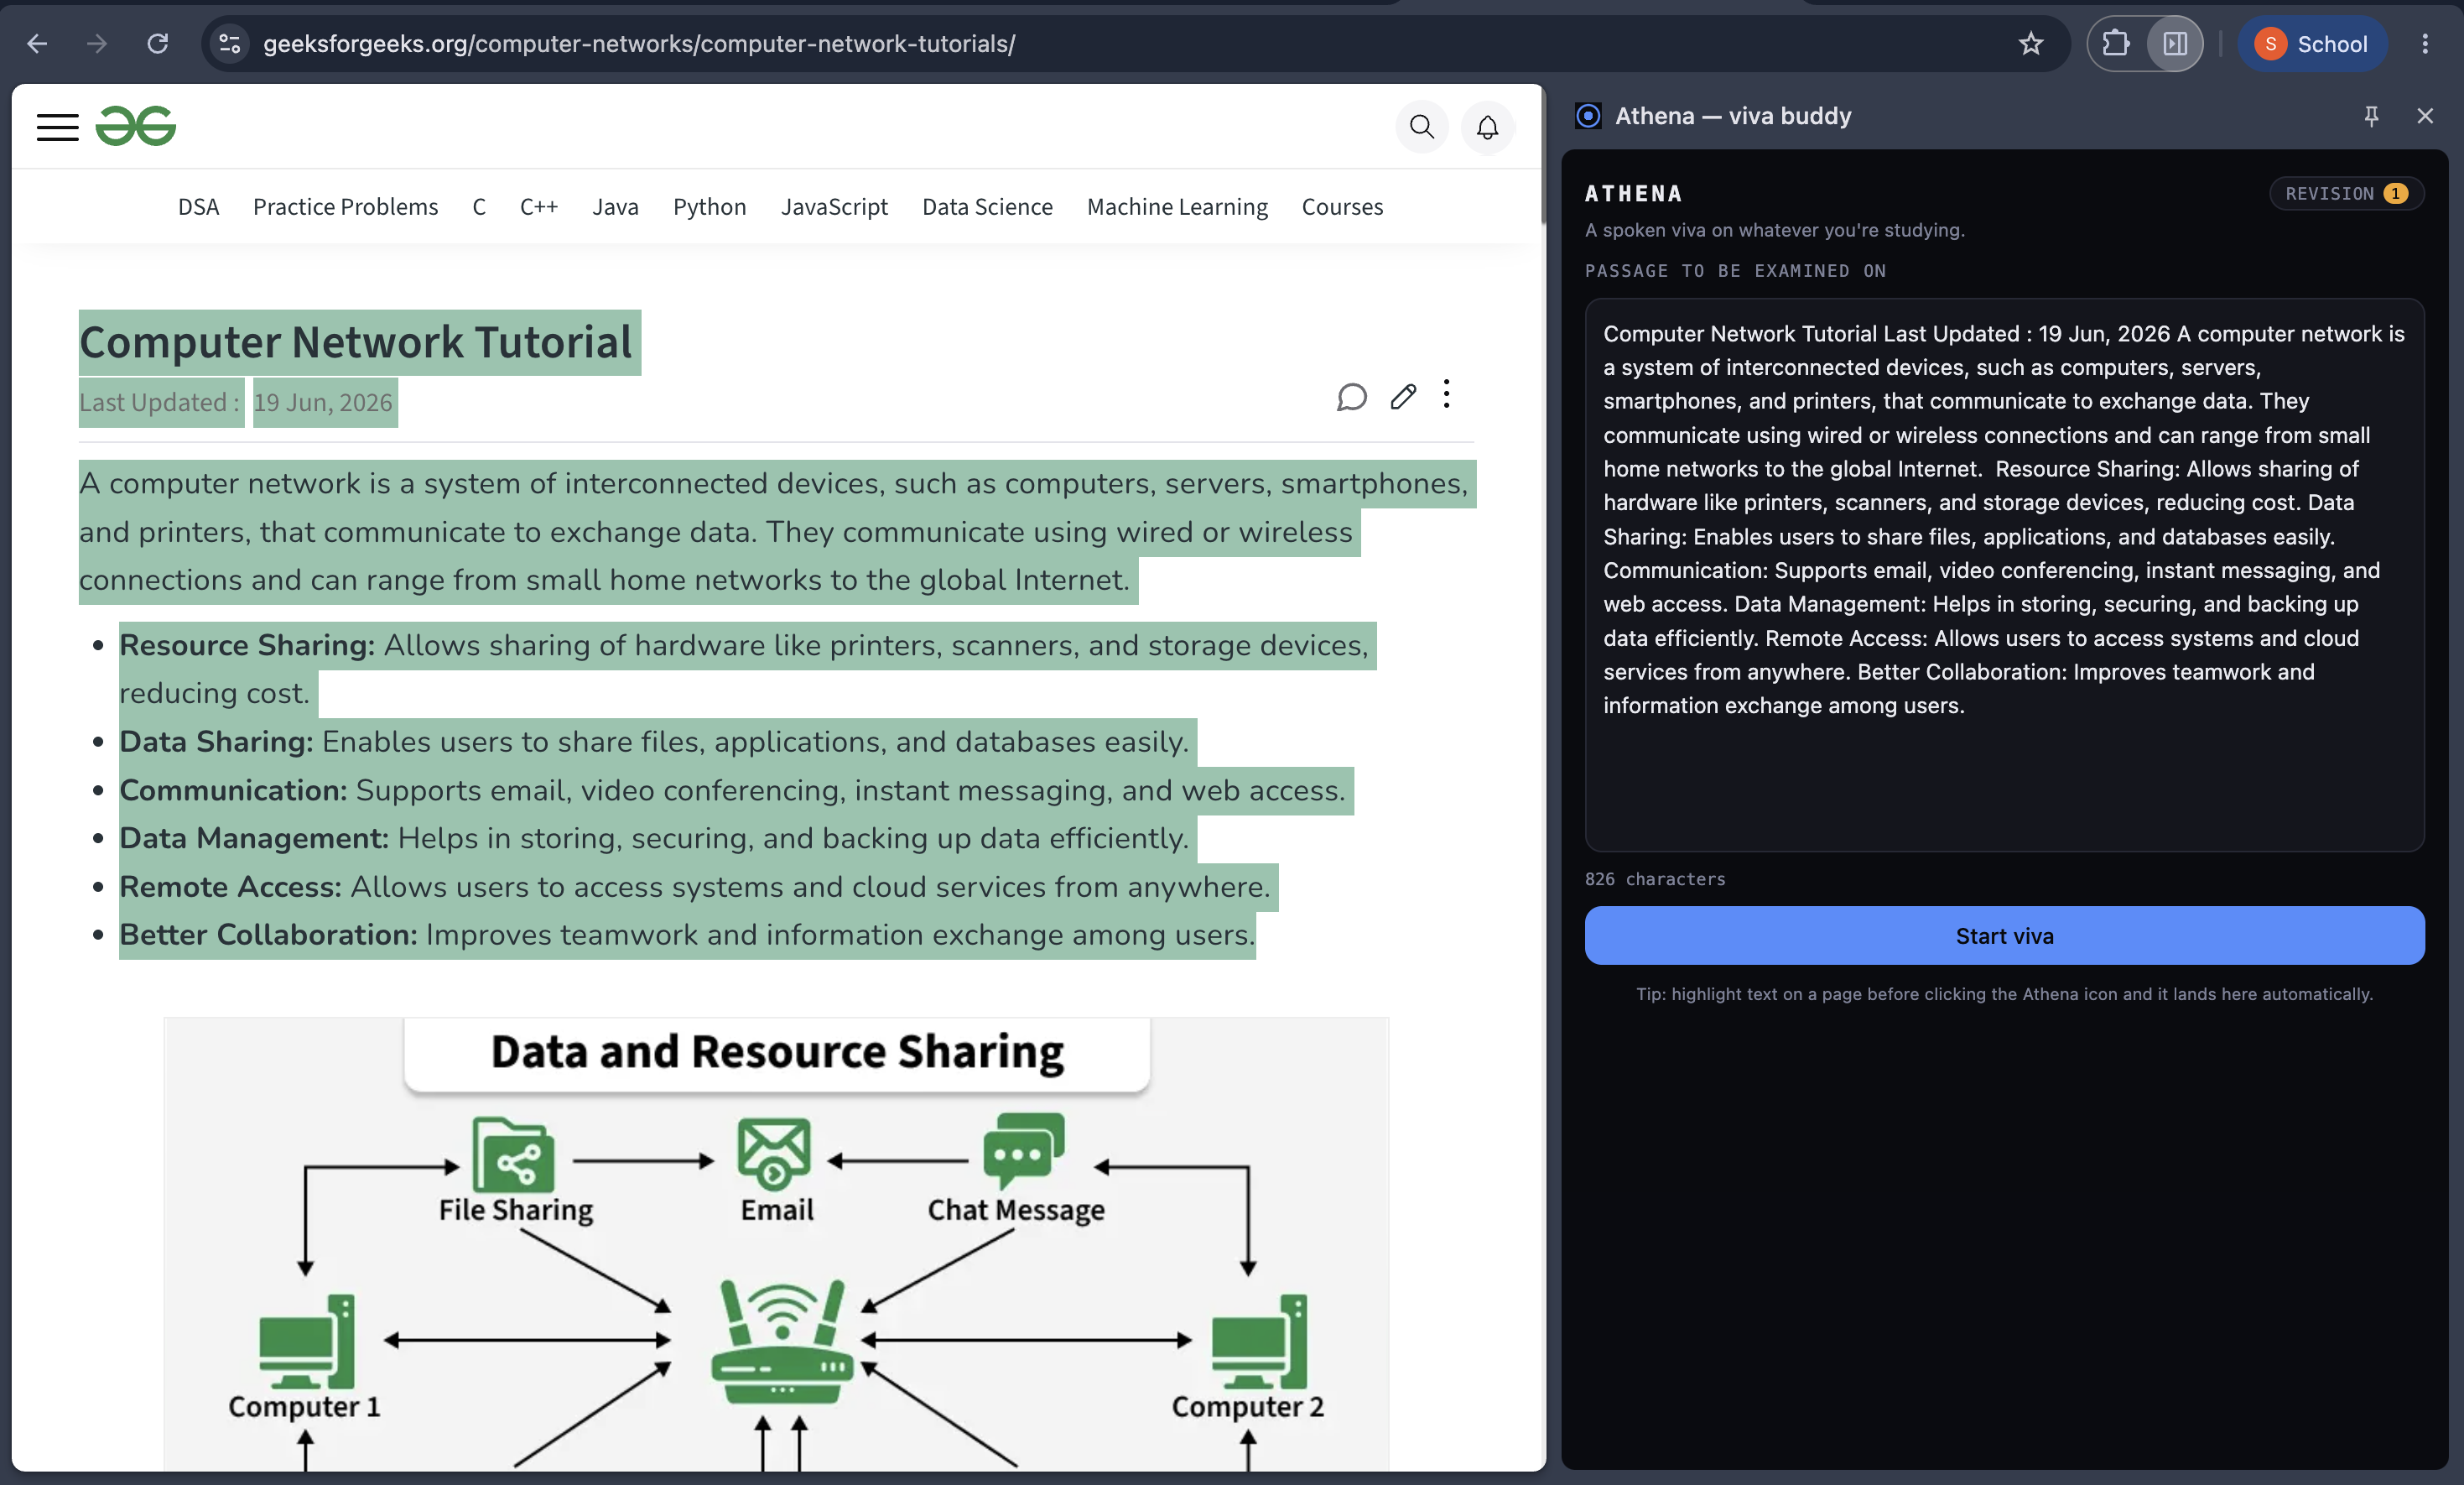Open the Machine Learning nav item
The height and width of the screenshot is (1485, 2464).
pyautogui.click(x=1177, y=207)
